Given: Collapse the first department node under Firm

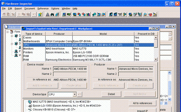Looking at the screenshot, I should 12,36.
